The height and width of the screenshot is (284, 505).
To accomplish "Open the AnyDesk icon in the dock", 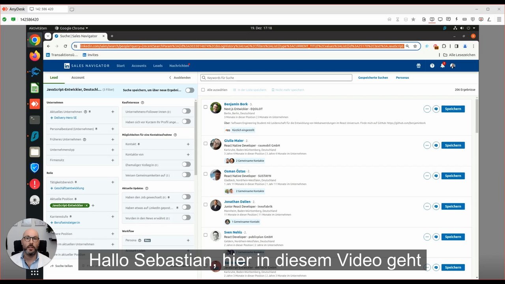I will (35, 104).
